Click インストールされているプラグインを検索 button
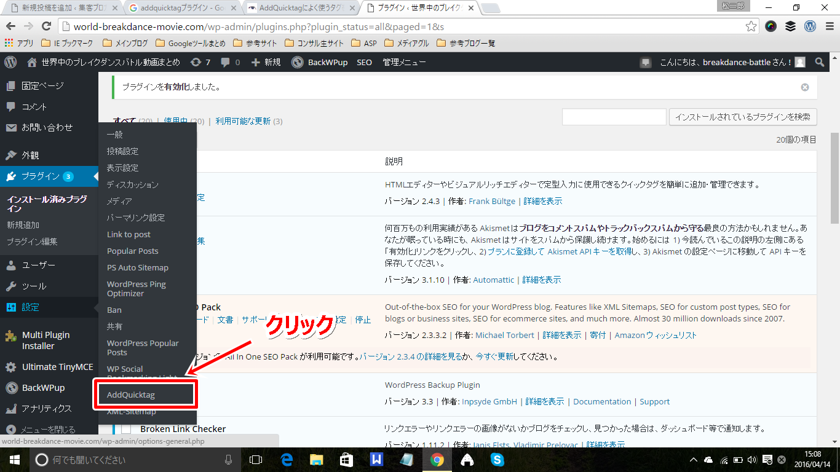 (x=743, y=117)
